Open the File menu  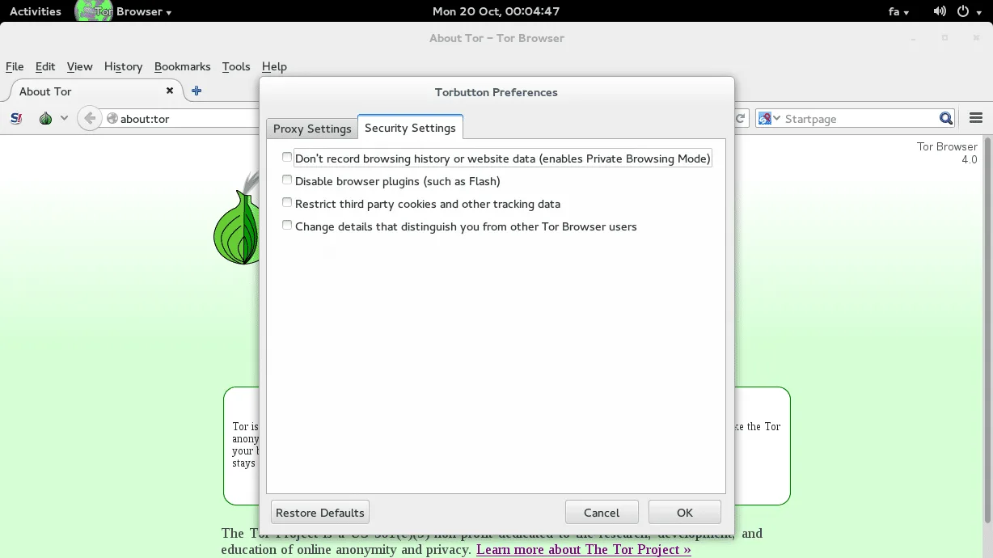pos(15,66)
